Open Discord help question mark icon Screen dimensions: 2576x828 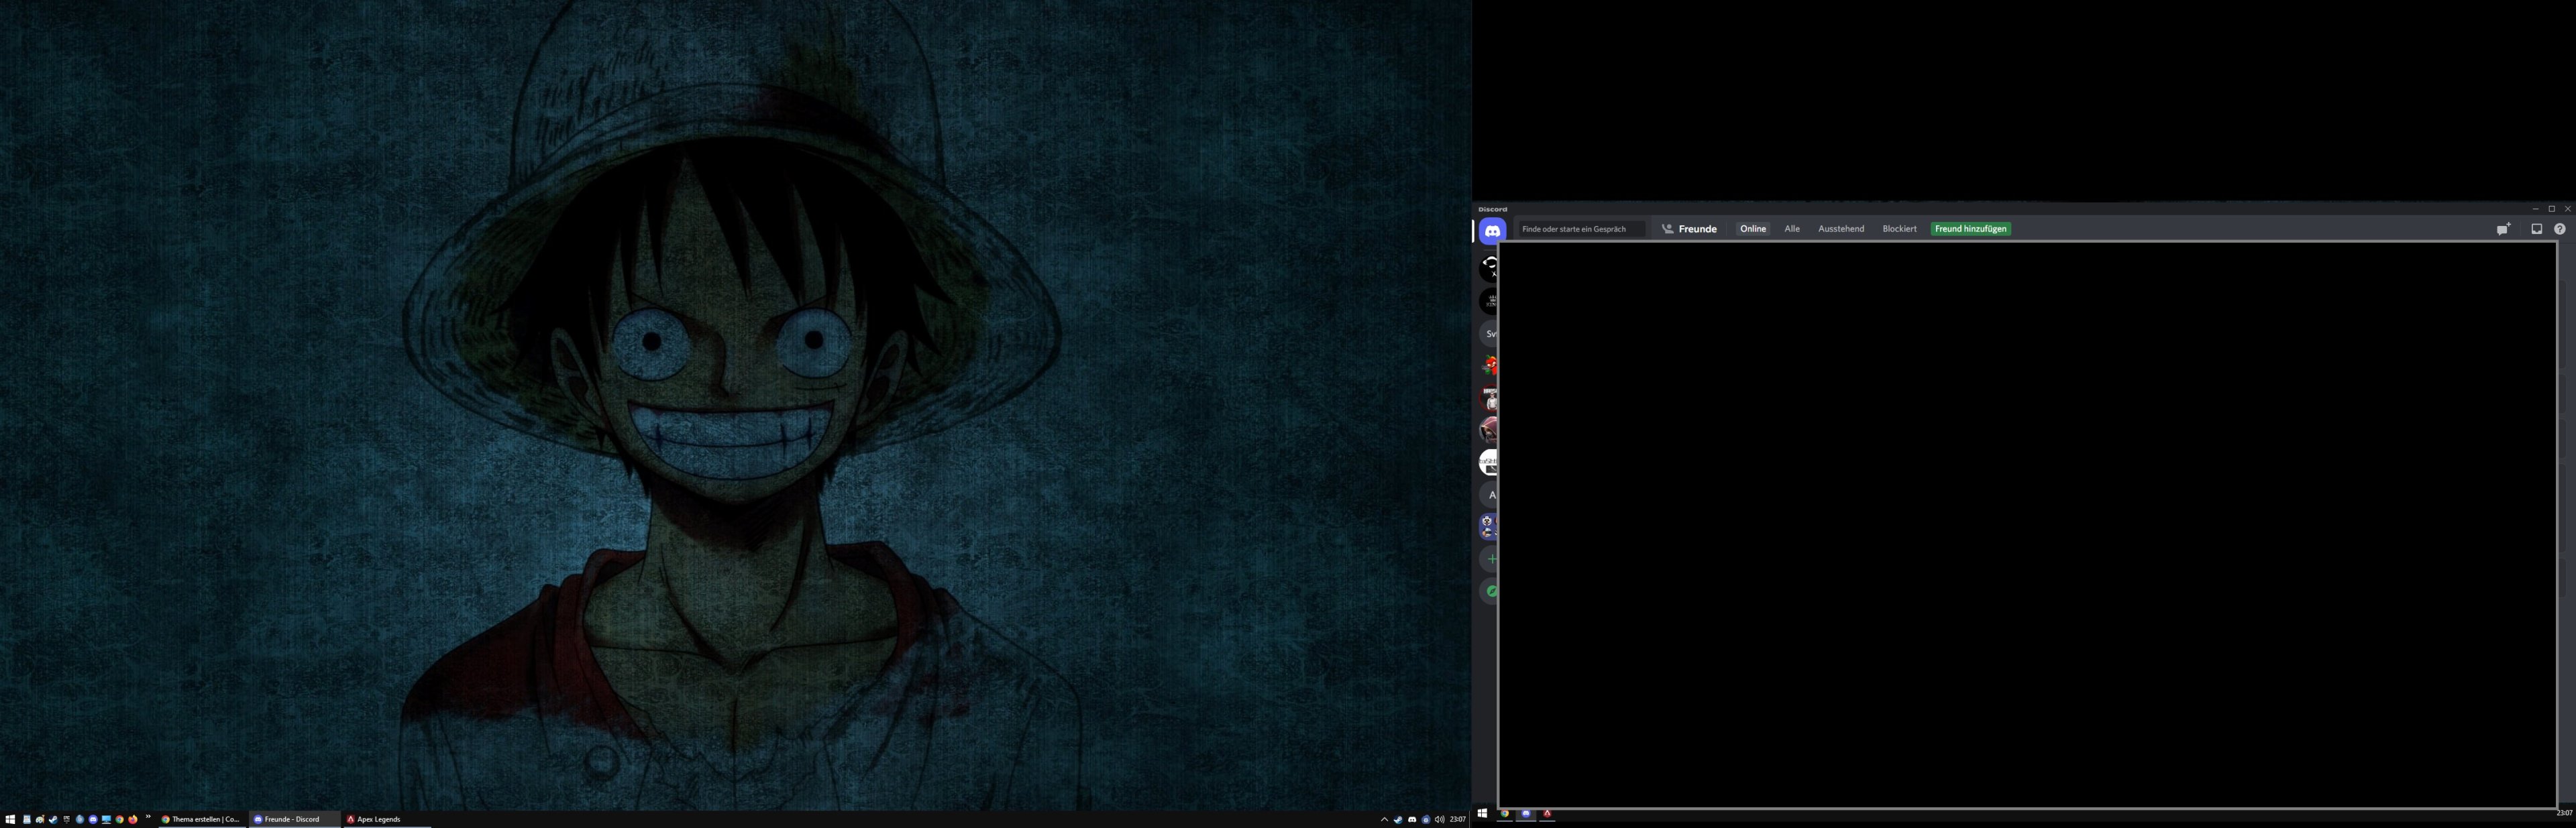[x=2559, y=229]
